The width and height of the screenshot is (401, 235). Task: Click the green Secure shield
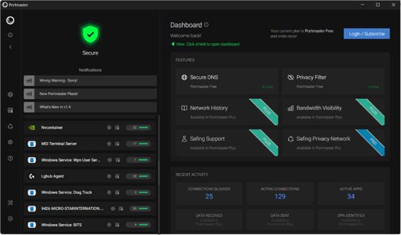pos(90,34)
